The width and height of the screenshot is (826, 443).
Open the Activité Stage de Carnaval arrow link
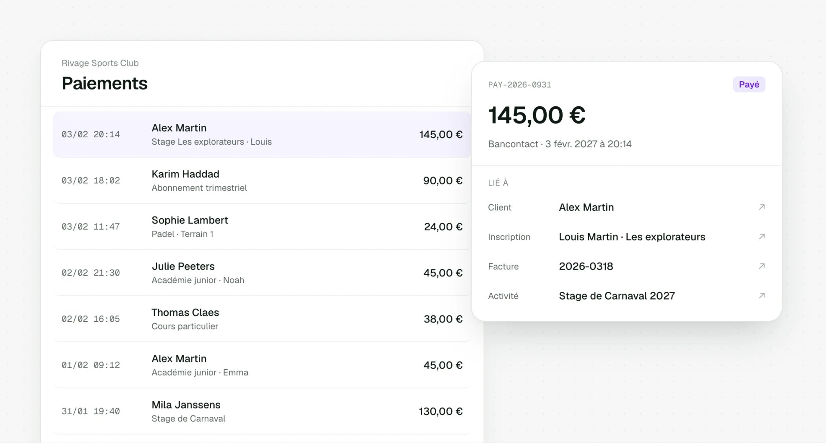(761, 296)
